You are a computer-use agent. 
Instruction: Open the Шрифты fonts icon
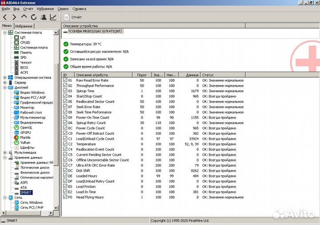[x=16, y=148]
